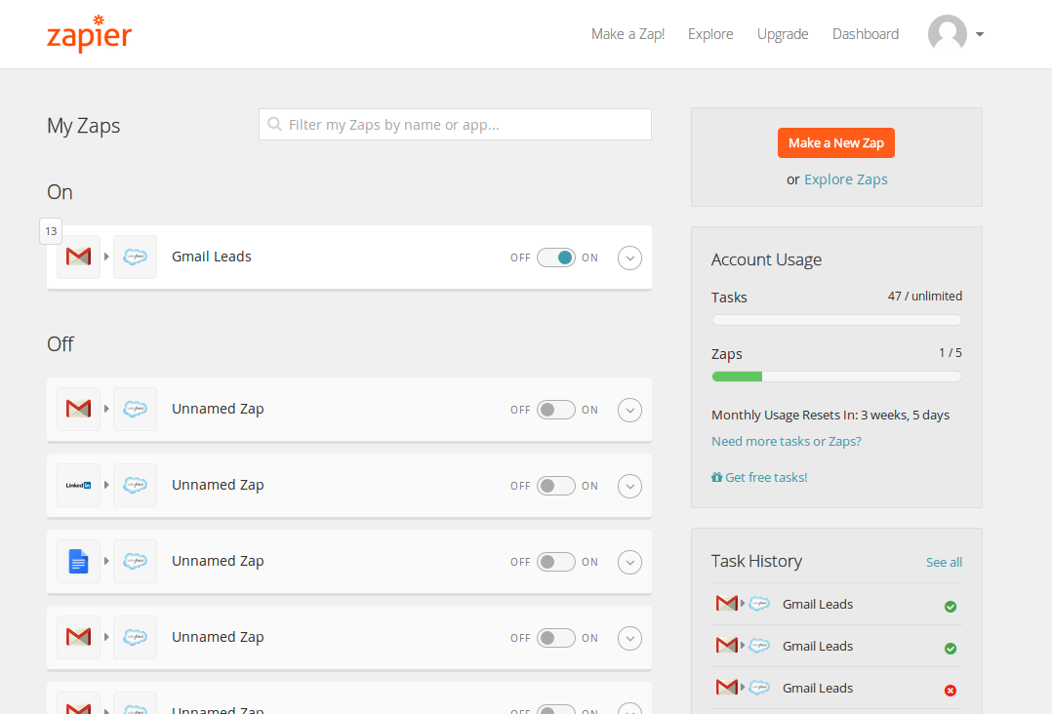Screen dimensions: 1052x714
Task: Click the Task History heading
Action: (x=756, y=561)
